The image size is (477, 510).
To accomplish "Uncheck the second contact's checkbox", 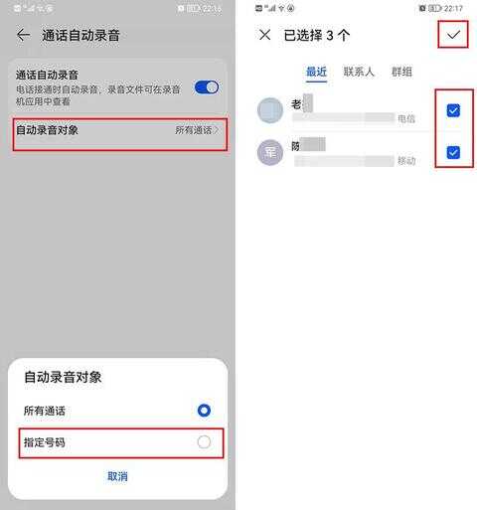I will point(453,152).
